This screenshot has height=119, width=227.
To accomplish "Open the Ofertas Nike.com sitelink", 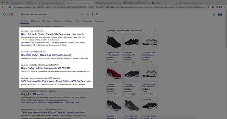I will pyautogui.click(x=28, y=42).
